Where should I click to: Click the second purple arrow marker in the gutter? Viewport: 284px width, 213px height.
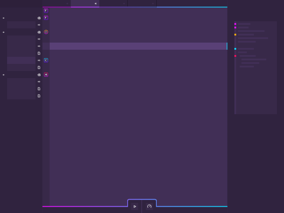pos(46,18)
